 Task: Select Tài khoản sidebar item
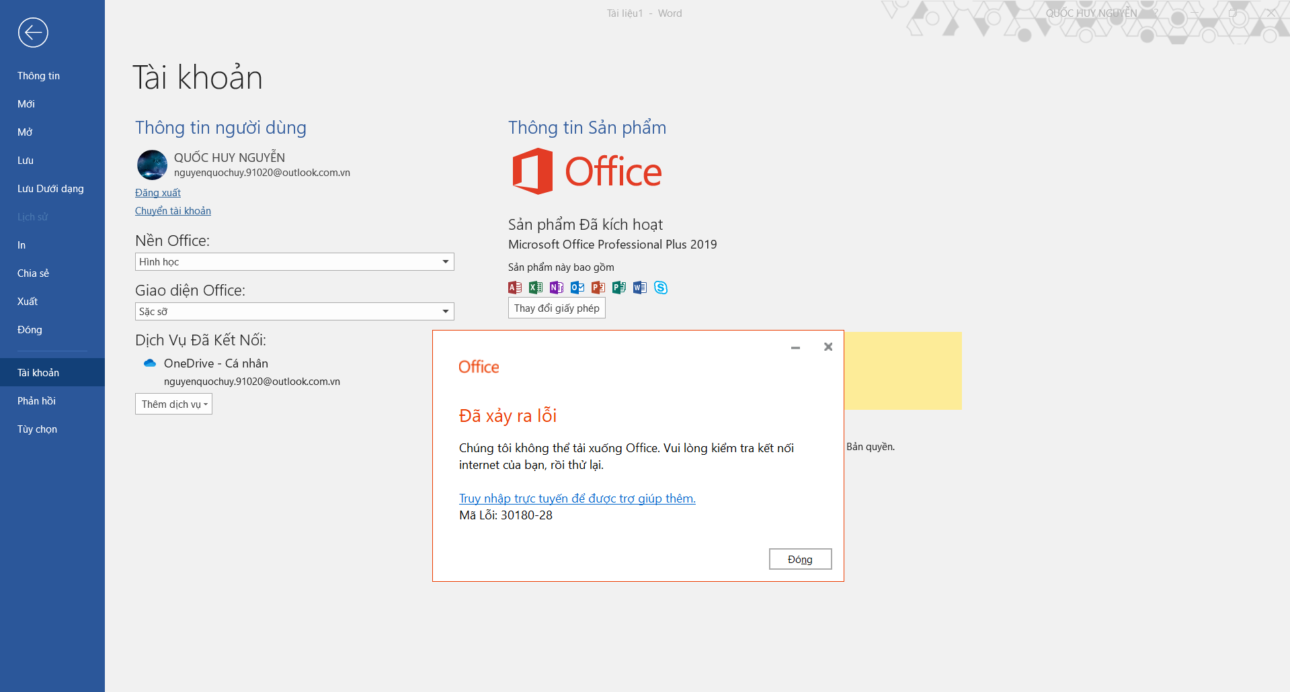(x=52, y=372)
